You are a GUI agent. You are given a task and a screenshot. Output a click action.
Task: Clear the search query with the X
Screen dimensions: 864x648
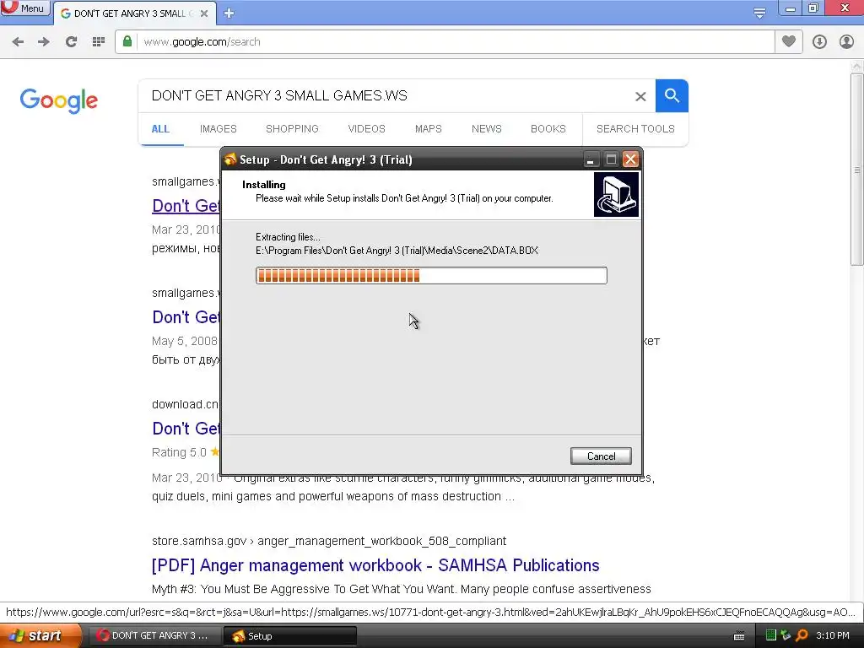[640, 96]
